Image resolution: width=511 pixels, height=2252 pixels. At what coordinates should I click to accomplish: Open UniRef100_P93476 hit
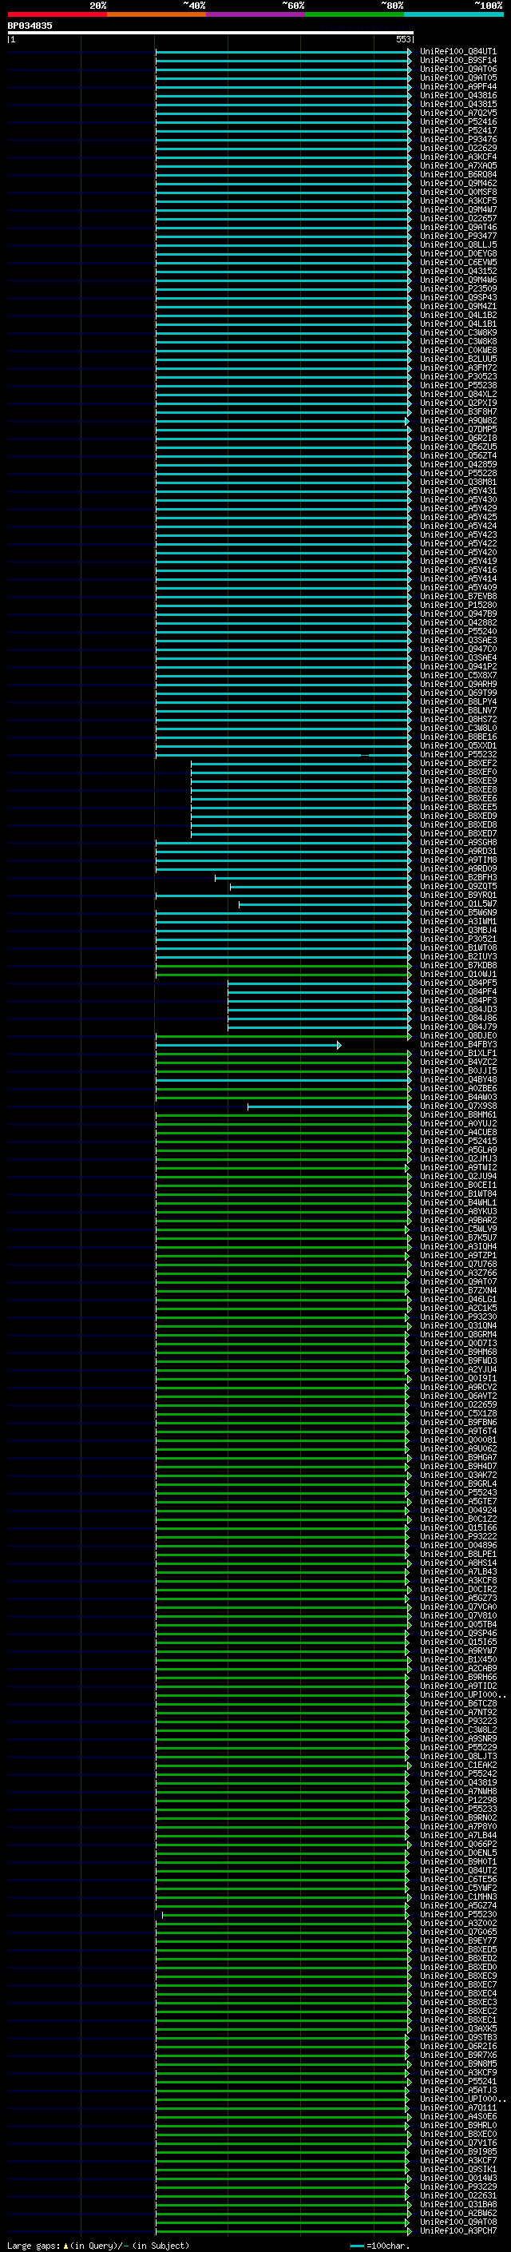(x=458, y=139)
